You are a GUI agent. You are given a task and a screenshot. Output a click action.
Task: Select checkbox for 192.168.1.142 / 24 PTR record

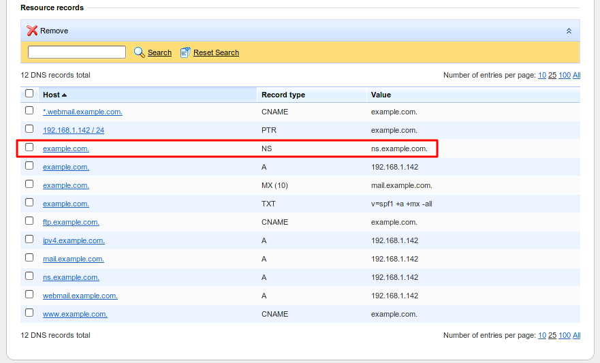(x=29, y=129)
